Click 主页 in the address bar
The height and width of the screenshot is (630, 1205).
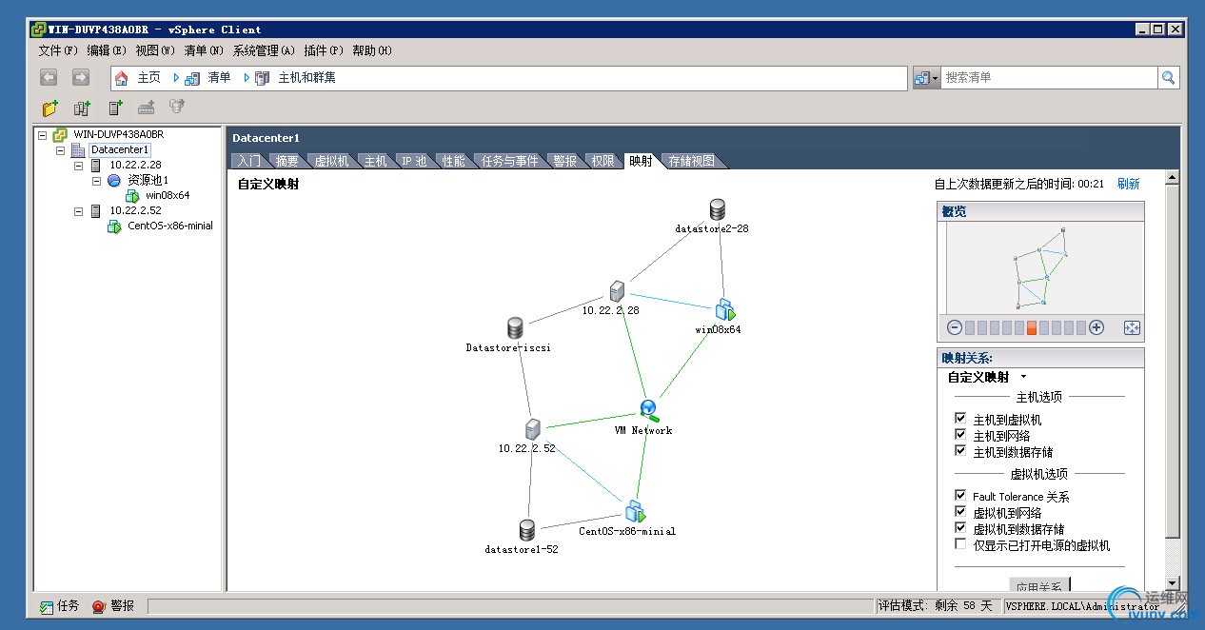(x=148, y=78)
